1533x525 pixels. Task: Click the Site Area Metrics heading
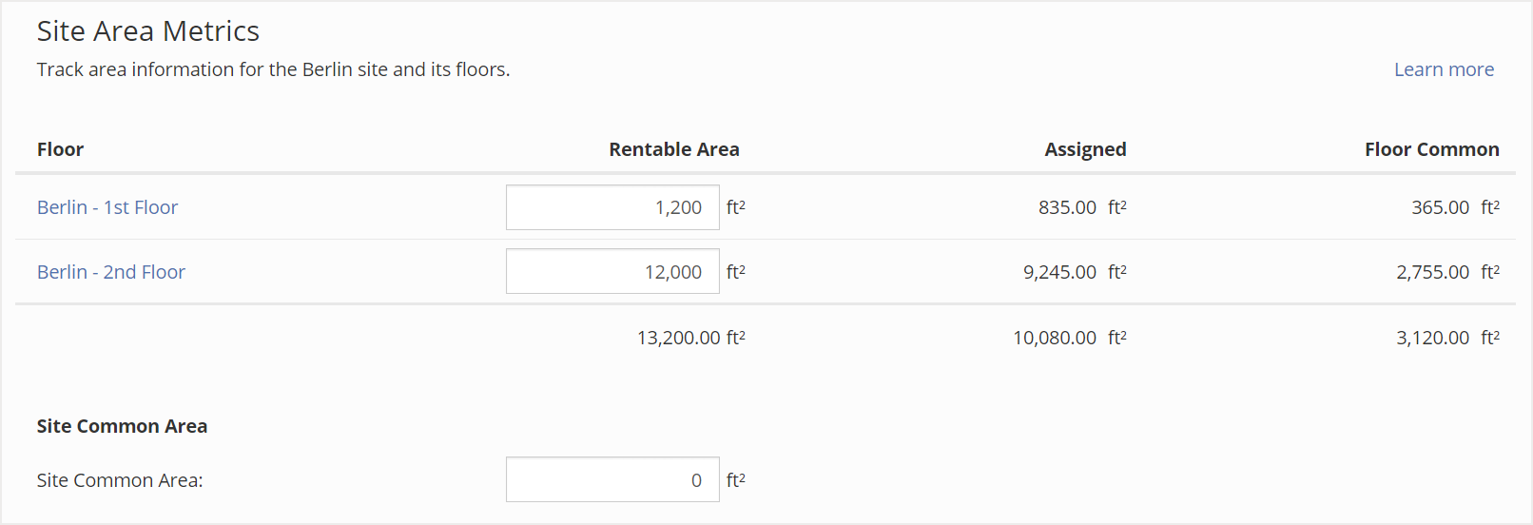tap(148, 31)
